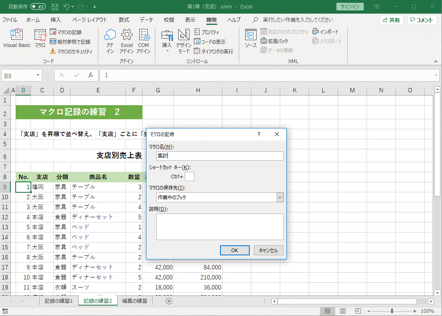Viewport: 442px width, 316px height.
Task: Toggle 相対参照で記録 in the ribbon
Action: click(70, 42)
